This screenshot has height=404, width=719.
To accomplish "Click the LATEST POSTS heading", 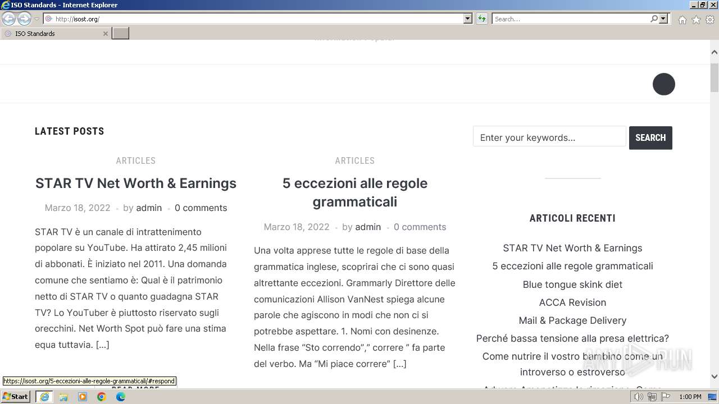I will coord(70,131).
